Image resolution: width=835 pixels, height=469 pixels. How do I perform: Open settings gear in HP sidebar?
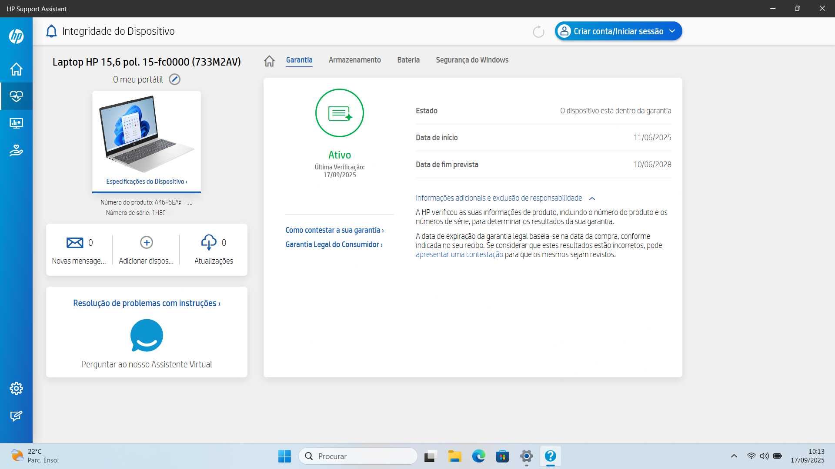(16, 388)
